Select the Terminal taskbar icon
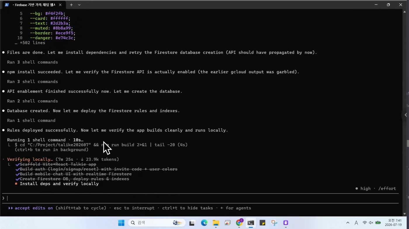Viewport: 409px width, 229px height. pyautogui.click(x=251, y=223)
